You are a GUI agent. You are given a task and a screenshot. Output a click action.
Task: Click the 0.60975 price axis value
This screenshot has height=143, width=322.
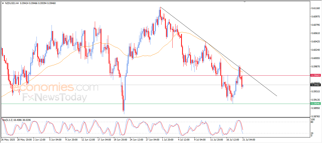(315, 17)
